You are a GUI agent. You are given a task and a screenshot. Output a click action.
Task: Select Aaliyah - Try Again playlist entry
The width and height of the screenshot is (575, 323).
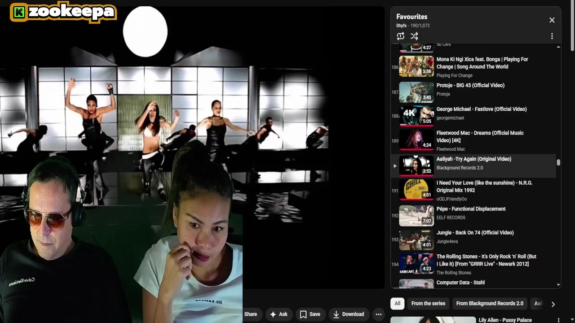click(474, 166)
